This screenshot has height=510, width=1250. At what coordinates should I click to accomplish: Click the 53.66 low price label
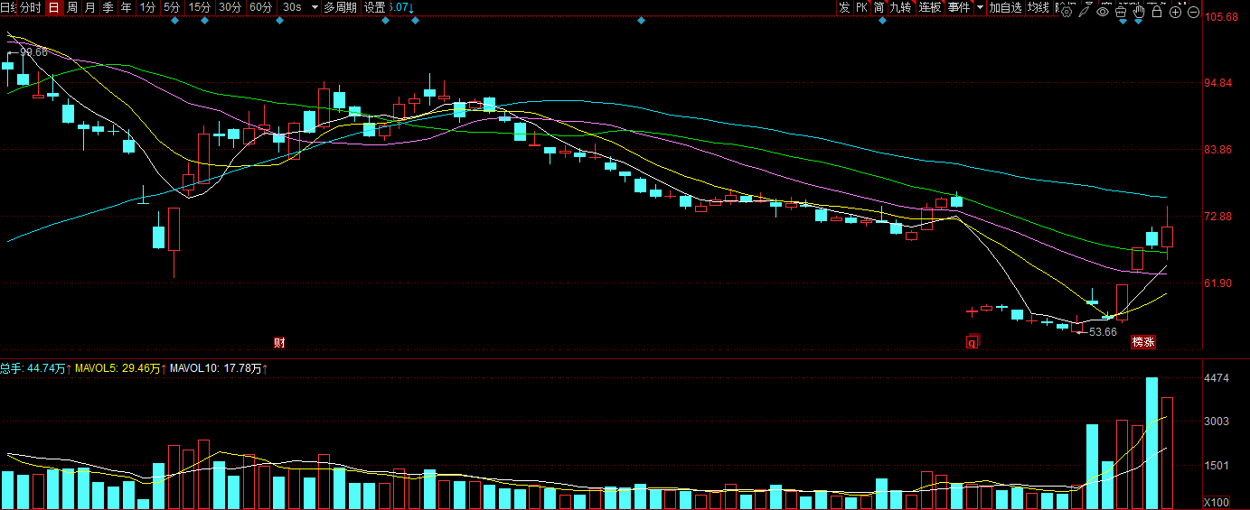(1103, 332)
